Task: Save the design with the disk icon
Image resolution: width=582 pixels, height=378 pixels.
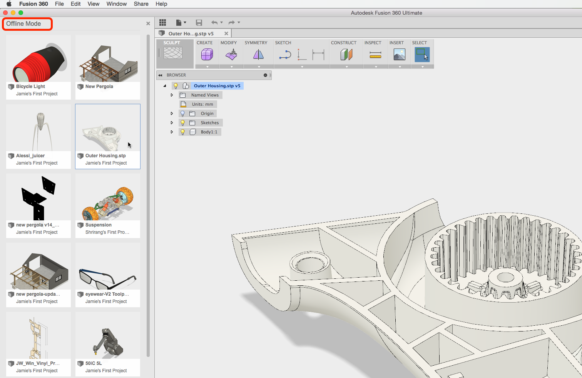Action: (x=199, y=23)
